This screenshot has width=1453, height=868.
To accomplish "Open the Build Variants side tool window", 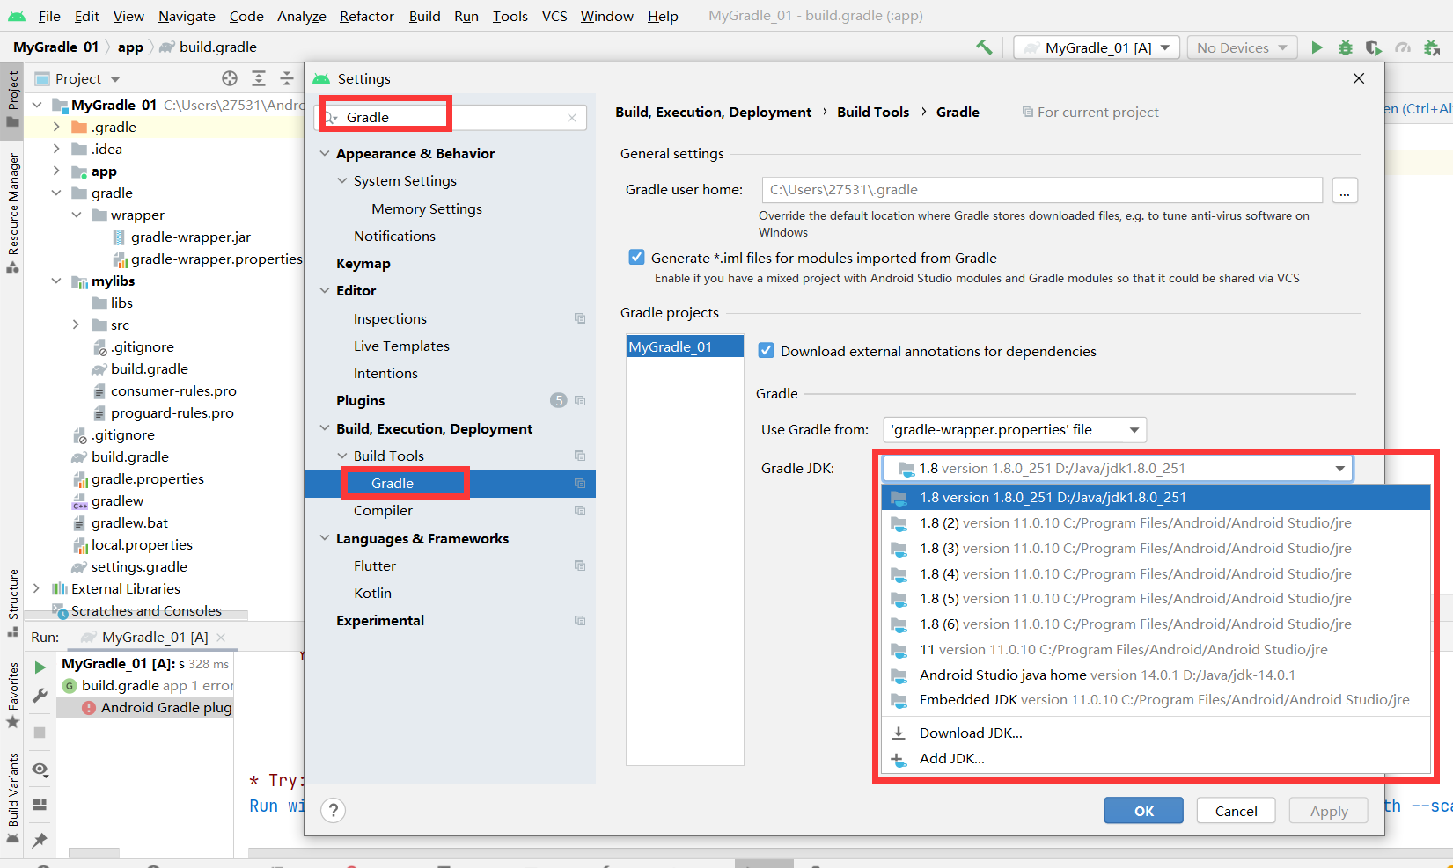I will point(12,798).
